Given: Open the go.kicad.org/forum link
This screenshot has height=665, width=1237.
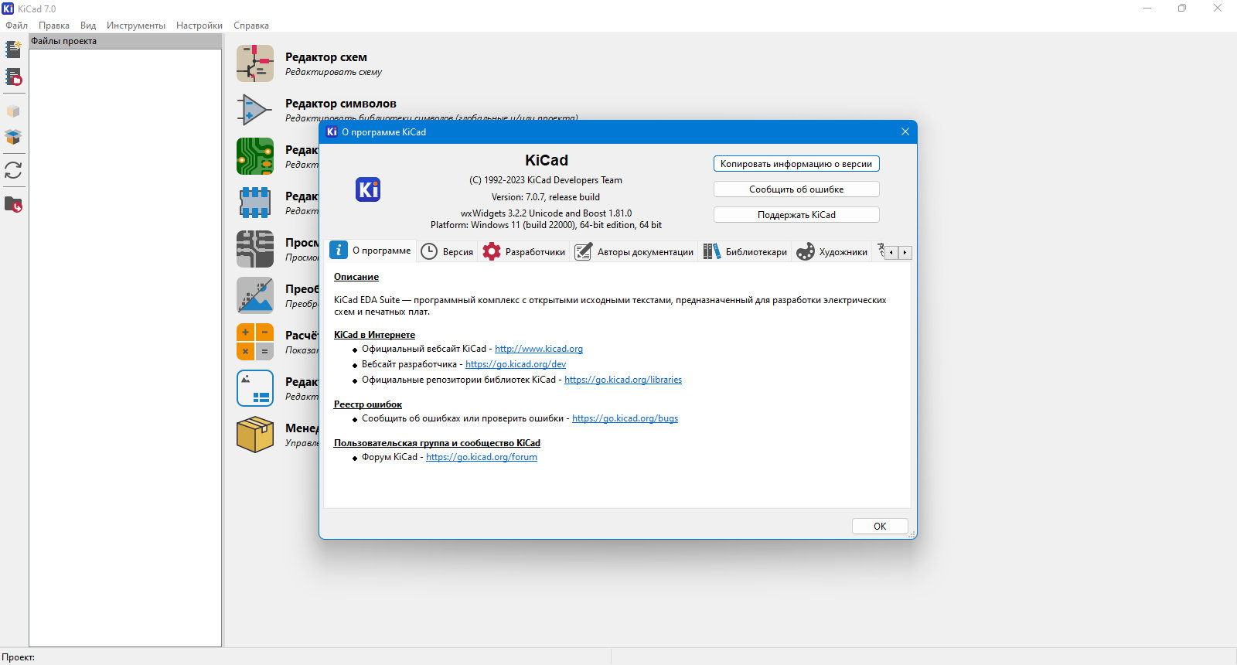Looking at the screenshot, I should click(x=482, y=457).
